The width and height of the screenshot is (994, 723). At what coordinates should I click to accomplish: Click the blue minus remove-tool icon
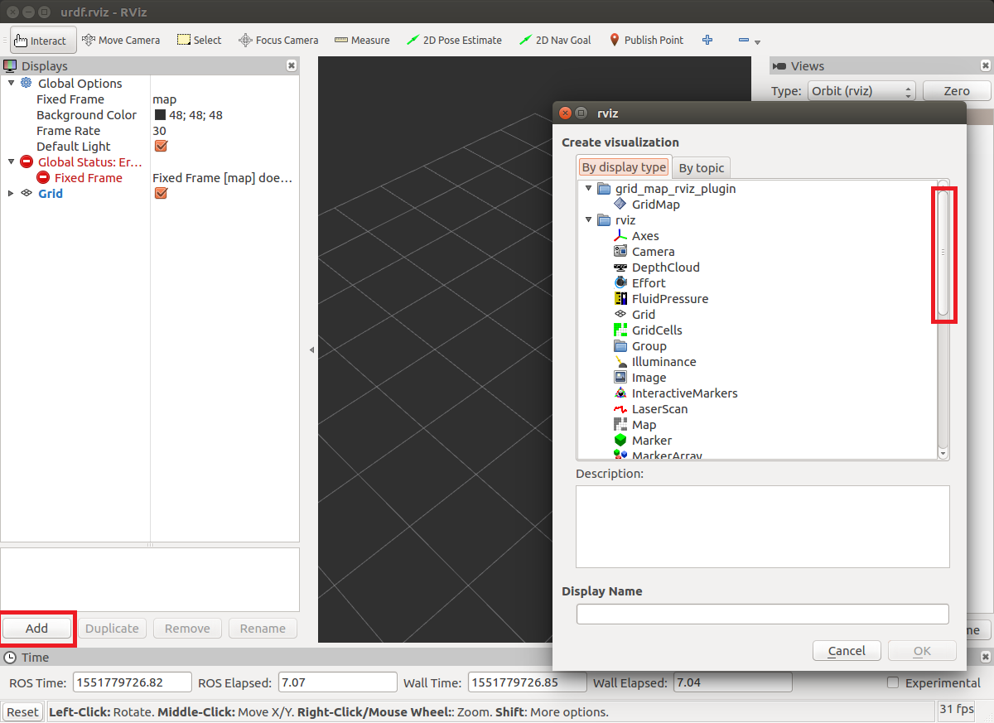click(743, 40)
